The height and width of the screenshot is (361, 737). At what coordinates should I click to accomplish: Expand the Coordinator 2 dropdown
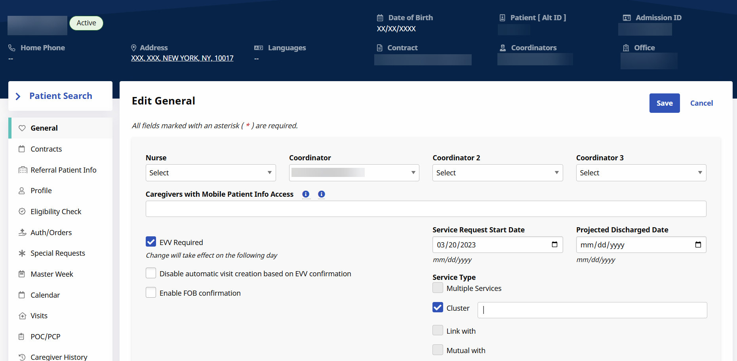click(x=497, y=173)
